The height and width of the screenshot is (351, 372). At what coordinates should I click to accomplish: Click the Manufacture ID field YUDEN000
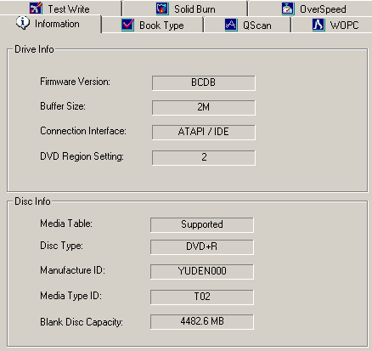[202, 271]
